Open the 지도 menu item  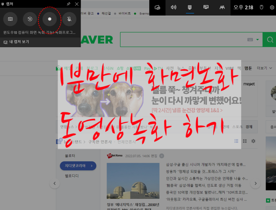218,68
